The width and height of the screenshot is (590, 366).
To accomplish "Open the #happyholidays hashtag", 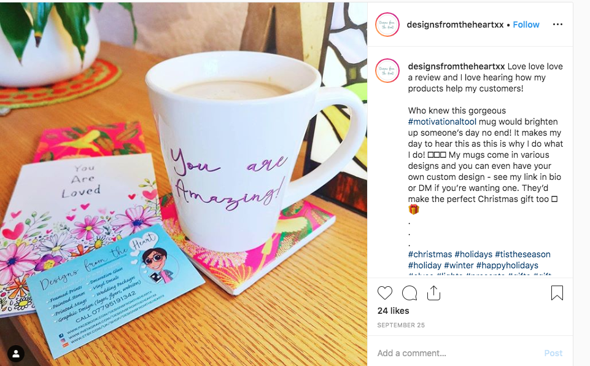I will [507, 265].
